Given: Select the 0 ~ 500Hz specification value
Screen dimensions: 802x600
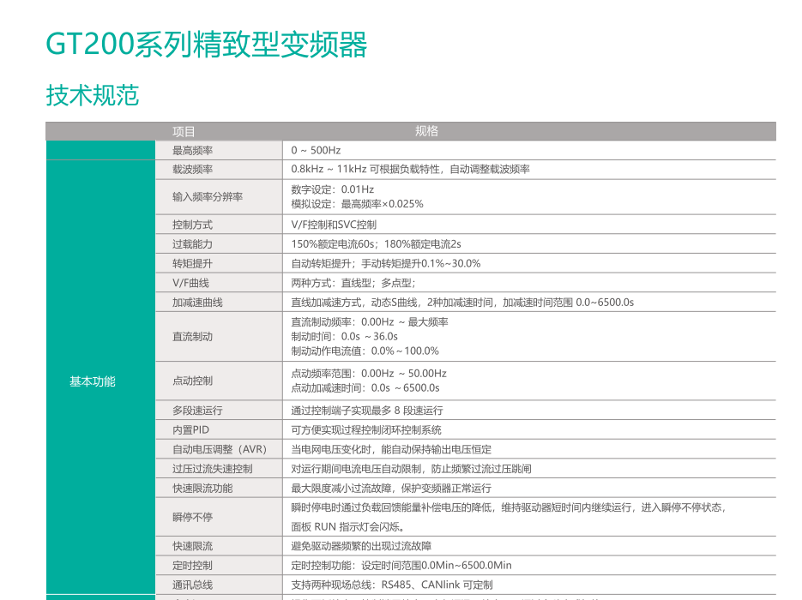Looking at the screenshot, I should tap(316, 150).
